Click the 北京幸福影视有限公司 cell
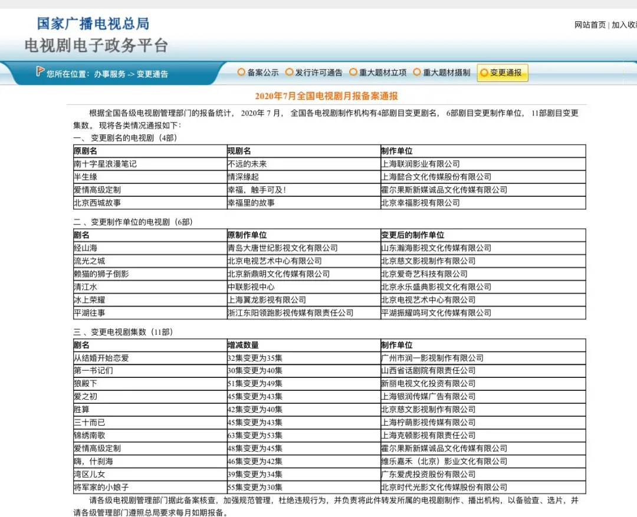The width and height of the screenshot is (637, 517). [483, 203]
